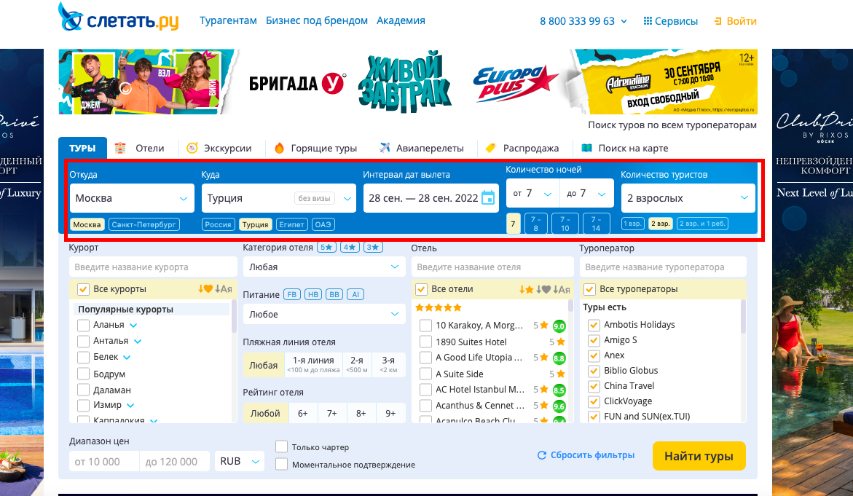Open the Map search tab
The image size is (853, 496).
(x=624, y=148)
